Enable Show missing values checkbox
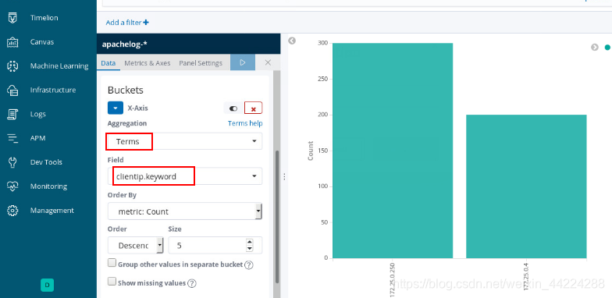The image size is (612, 298). 112,281
